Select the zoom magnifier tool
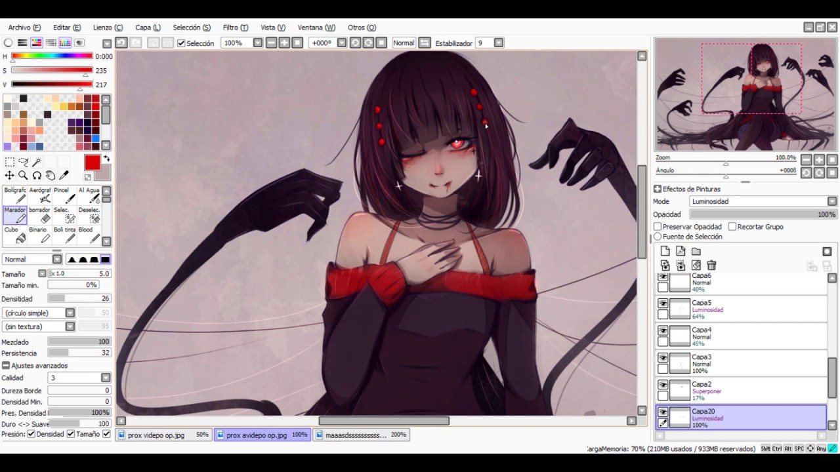840x472 pixels. [x=23, y=176]
